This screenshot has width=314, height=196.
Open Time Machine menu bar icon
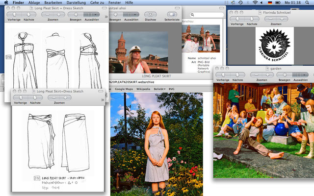coord(240,2)
